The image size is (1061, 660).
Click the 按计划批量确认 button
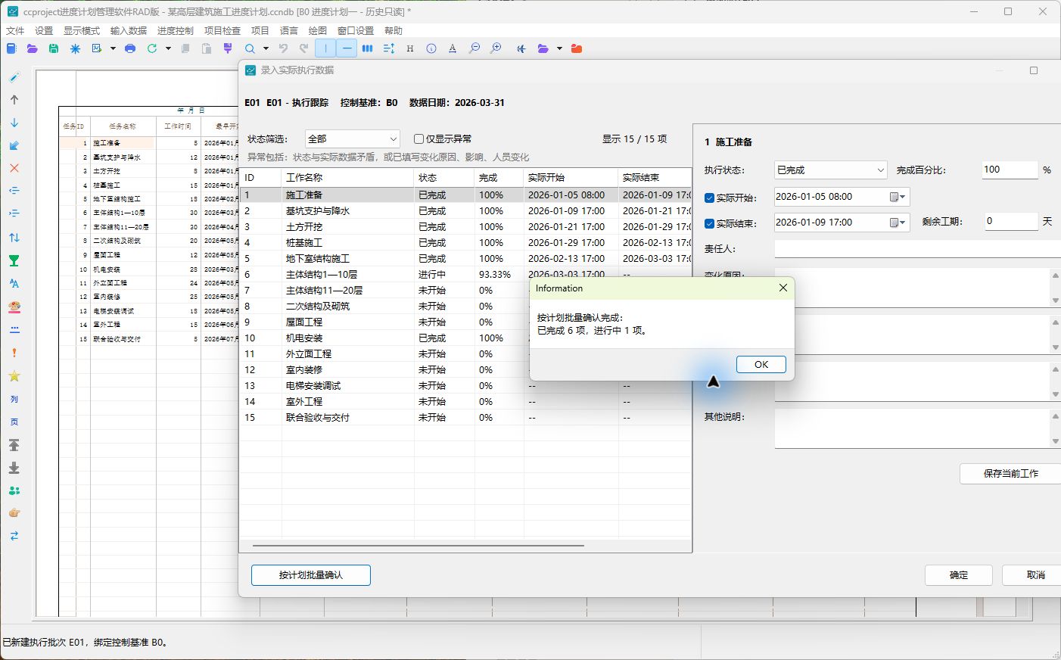[x=311, y=575]
